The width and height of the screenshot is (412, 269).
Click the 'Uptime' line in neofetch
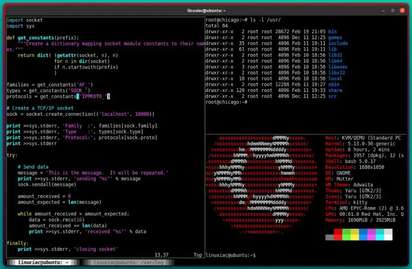(x=358, y=149)
